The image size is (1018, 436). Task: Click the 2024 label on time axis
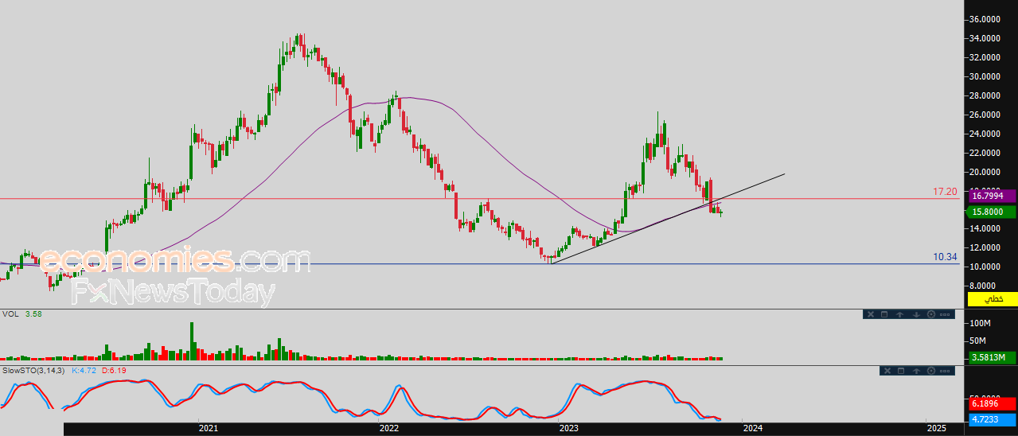point(753,429)
